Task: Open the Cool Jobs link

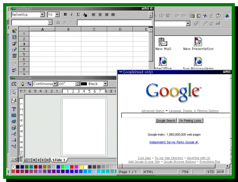Action: pyautogui.click(x=144, y=158)
